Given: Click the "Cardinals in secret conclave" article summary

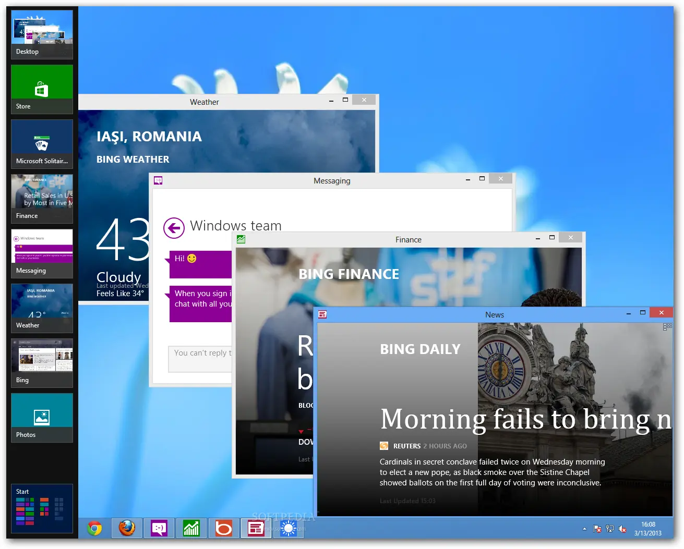Looking at the screenshot, I should (x=493, y=472).
